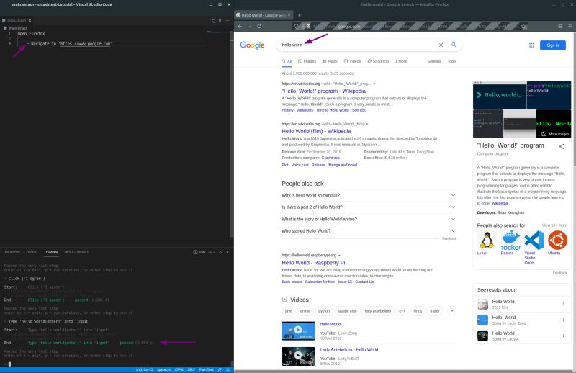Click the google.com URL on editor line 3
Viewport: 576px width, 373px height.
[x=86, y=44]
